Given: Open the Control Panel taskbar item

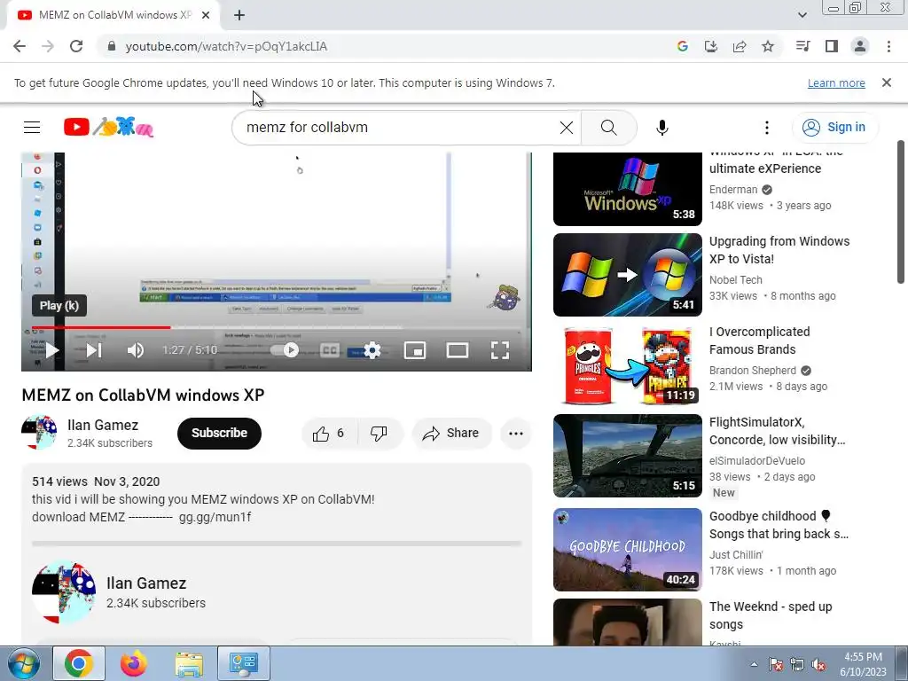Looking at the screenshot, I should pyautogui.click(x=243, y=663).
